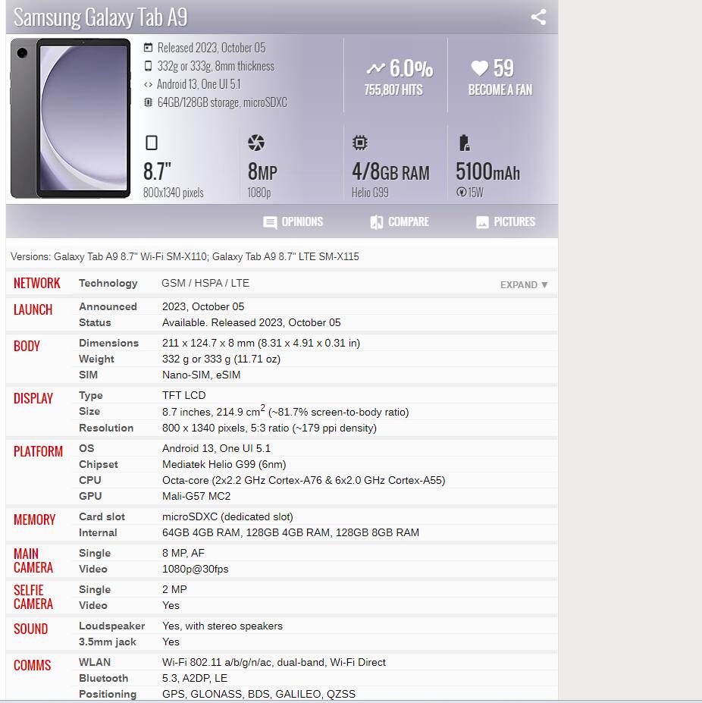Click the Loudspeaker spec label
Viewport: 702px width, 703px height.
111,626
